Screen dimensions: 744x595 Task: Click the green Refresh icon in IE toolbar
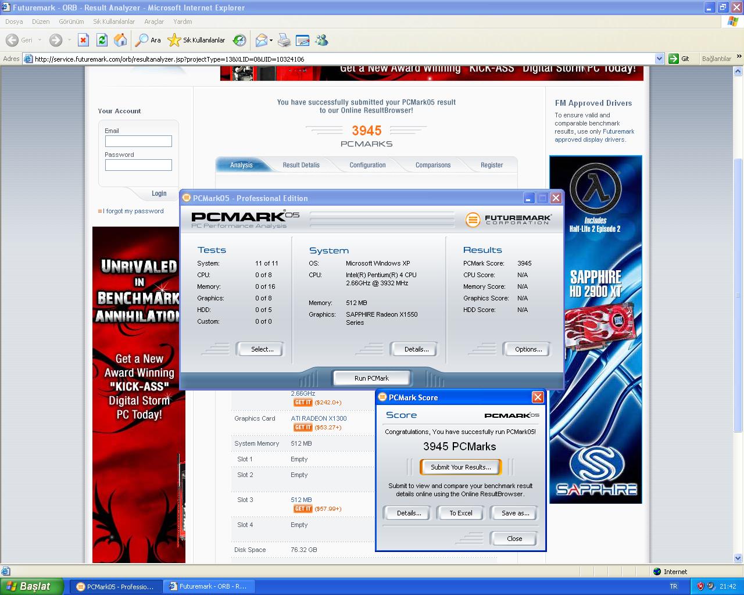tap(102, 40)
